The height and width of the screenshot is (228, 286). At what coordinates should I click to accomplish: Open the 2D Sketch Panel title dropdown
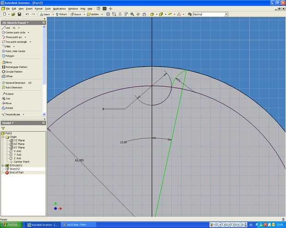point(15,23)
